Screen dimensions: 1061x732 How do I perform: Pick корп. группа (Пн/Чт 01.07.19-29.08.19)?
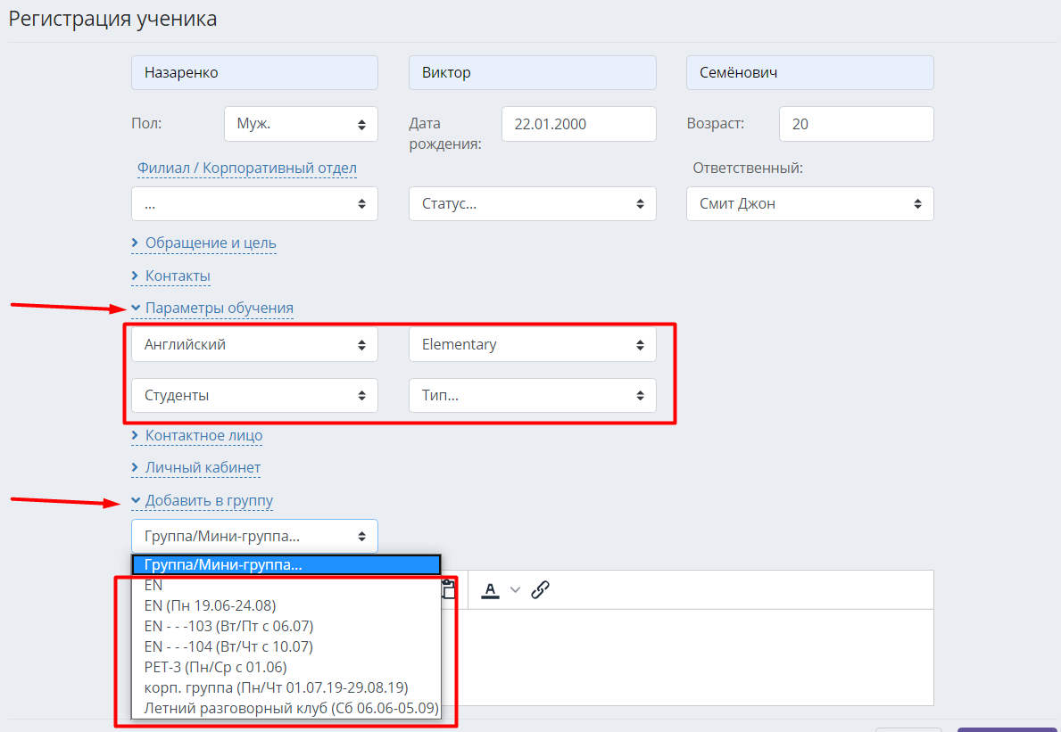286,687
